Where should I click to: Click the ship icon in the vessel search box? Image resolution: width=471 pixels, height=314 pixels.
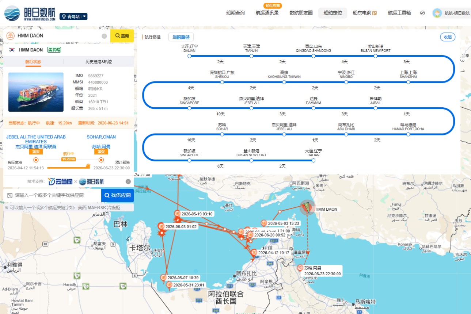tap(10, 36)
